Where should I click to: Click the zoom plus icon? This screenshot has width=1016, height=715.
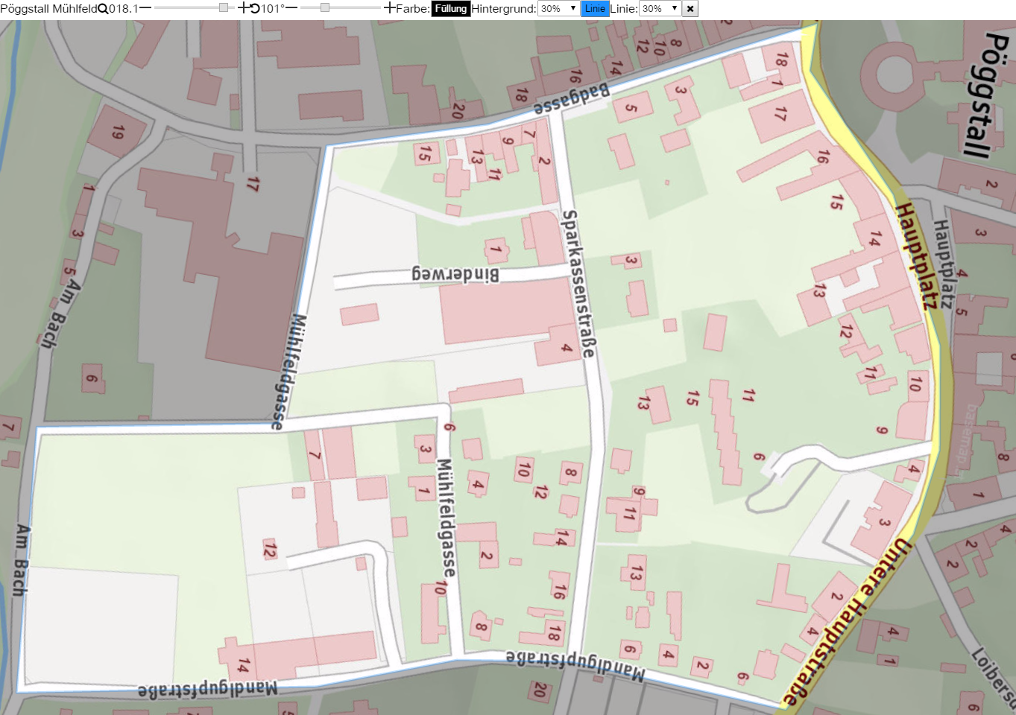point(244,8)
